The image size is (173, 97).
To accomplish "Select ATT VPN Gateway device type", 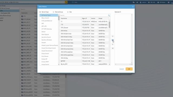I will click(x=49, y=29).
